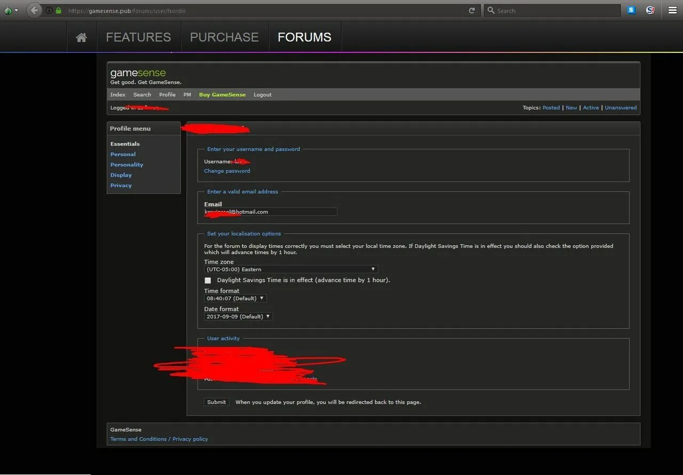Select Personal in Profile menu
Viewport: 683px width, 475px height.
pos(123,154)
